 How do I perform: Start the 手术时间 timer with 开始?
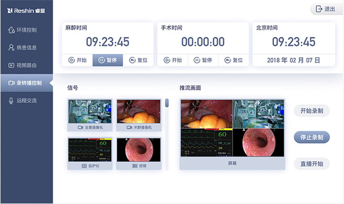(173, 60)
